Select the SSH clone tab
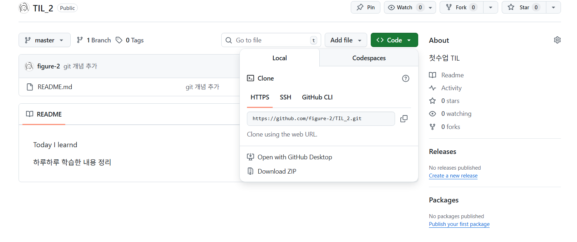 click(x=285, y=97)
